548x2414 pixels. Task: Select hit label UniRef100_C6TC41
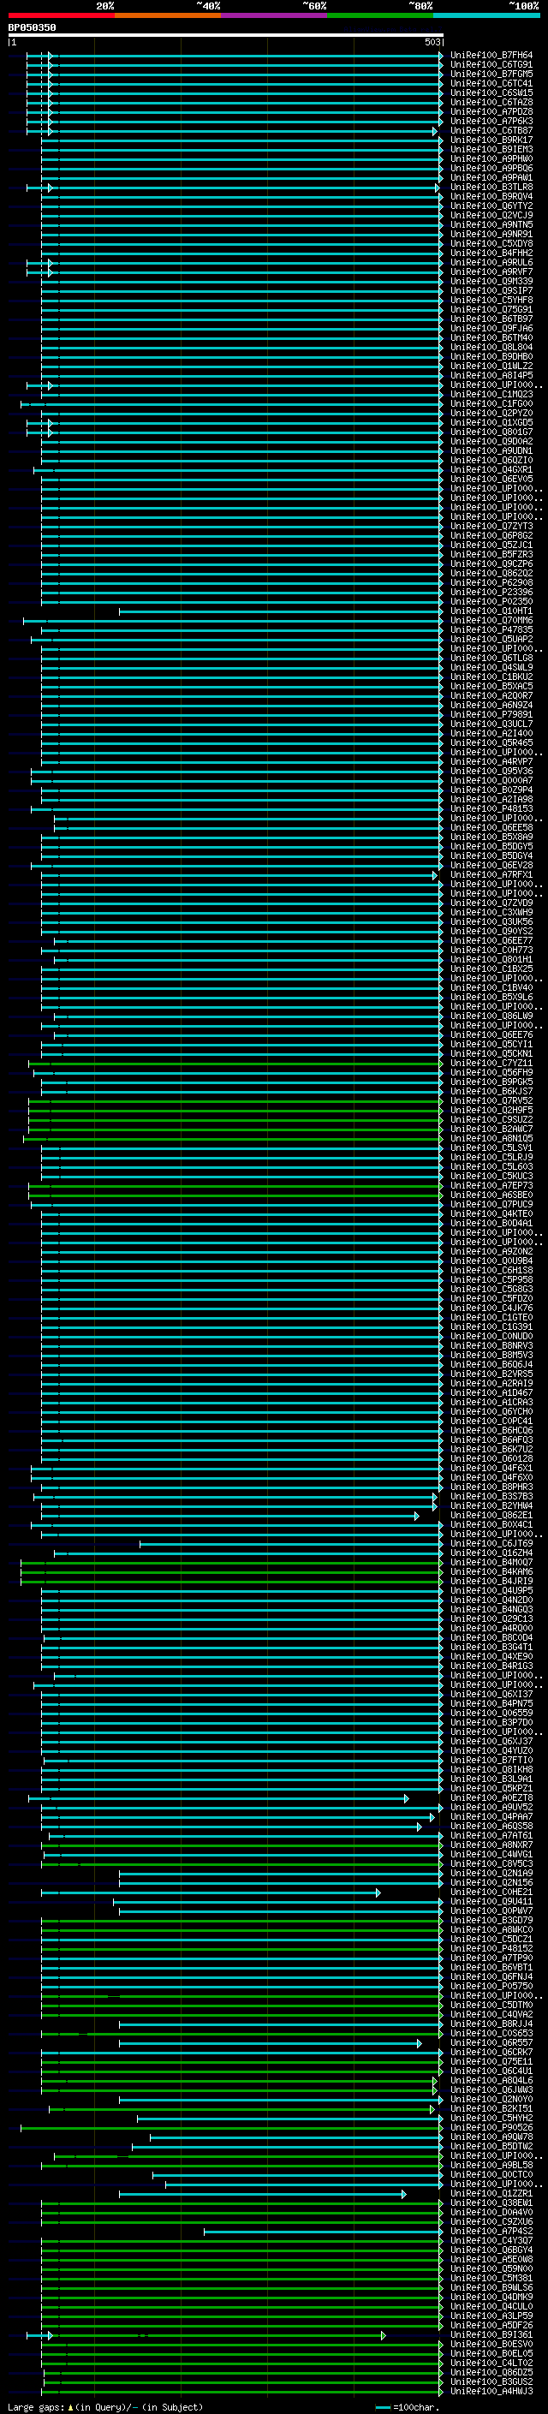pos(491,83)
